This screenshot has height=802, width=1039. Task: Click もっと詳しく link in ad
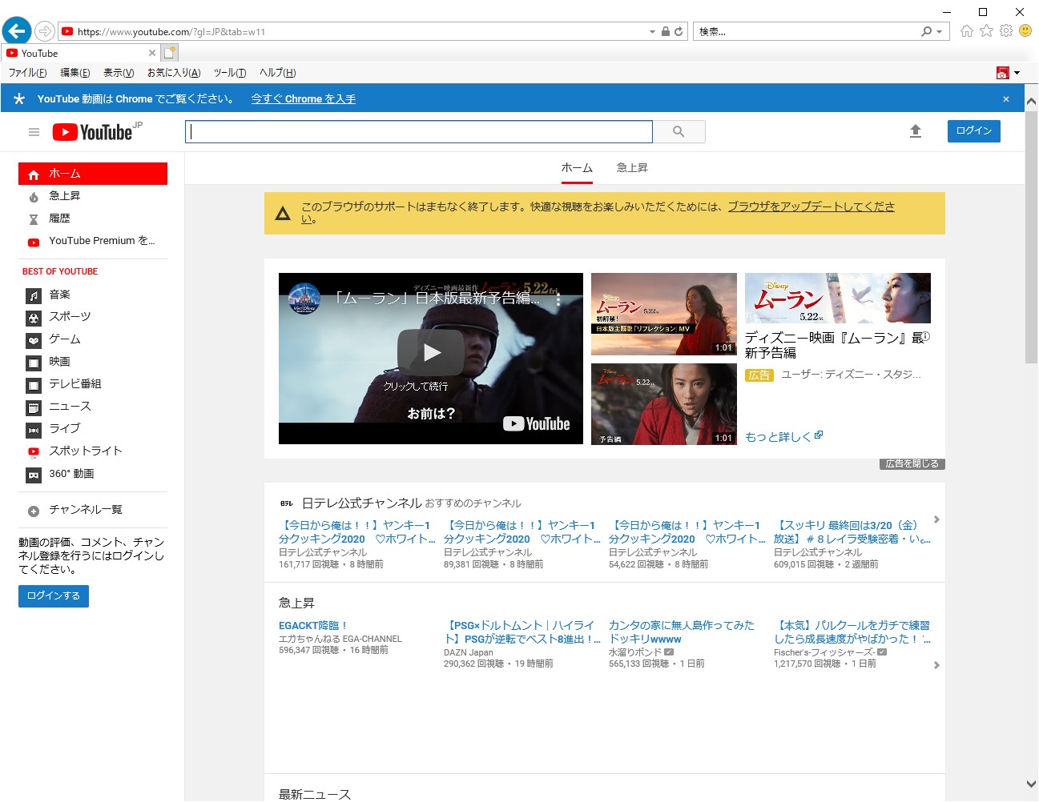click(x=784, y=437)
